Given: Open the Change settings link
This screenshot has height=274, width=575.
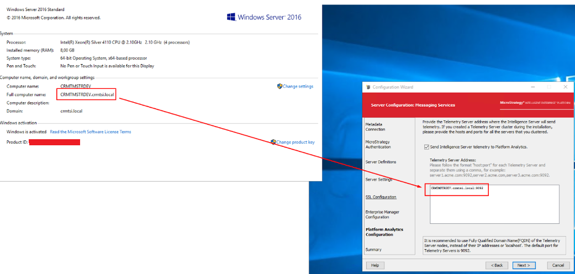Looking at the screenshot, I should click(298, 87).
